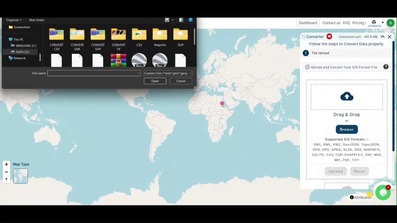This screenshot has height=223, width=397.
Task: Open the Mapinfo folder
Action: pos(160,37)
